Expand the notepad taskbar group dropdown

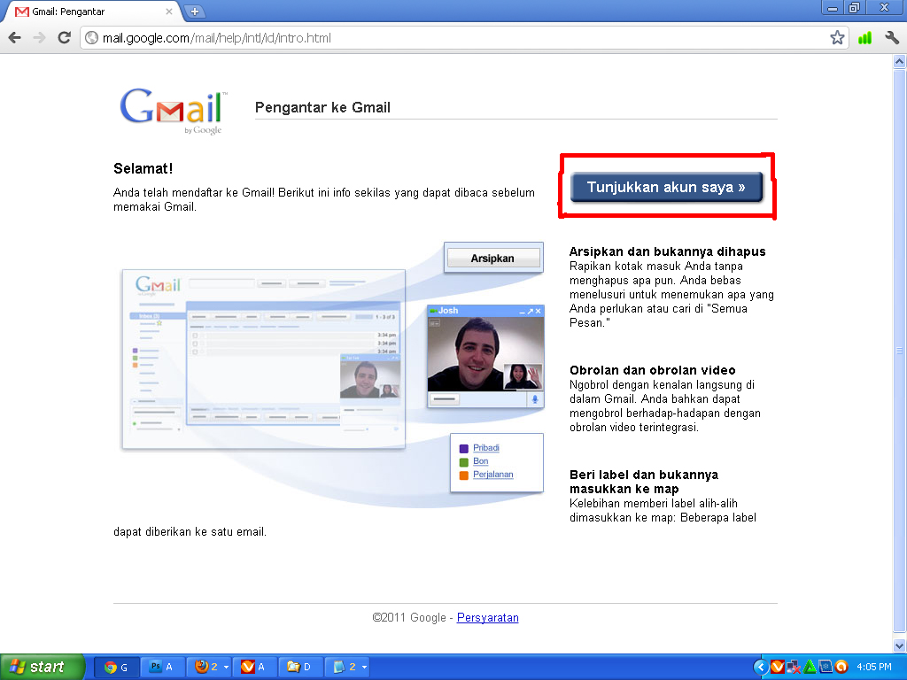coord(362,666)
